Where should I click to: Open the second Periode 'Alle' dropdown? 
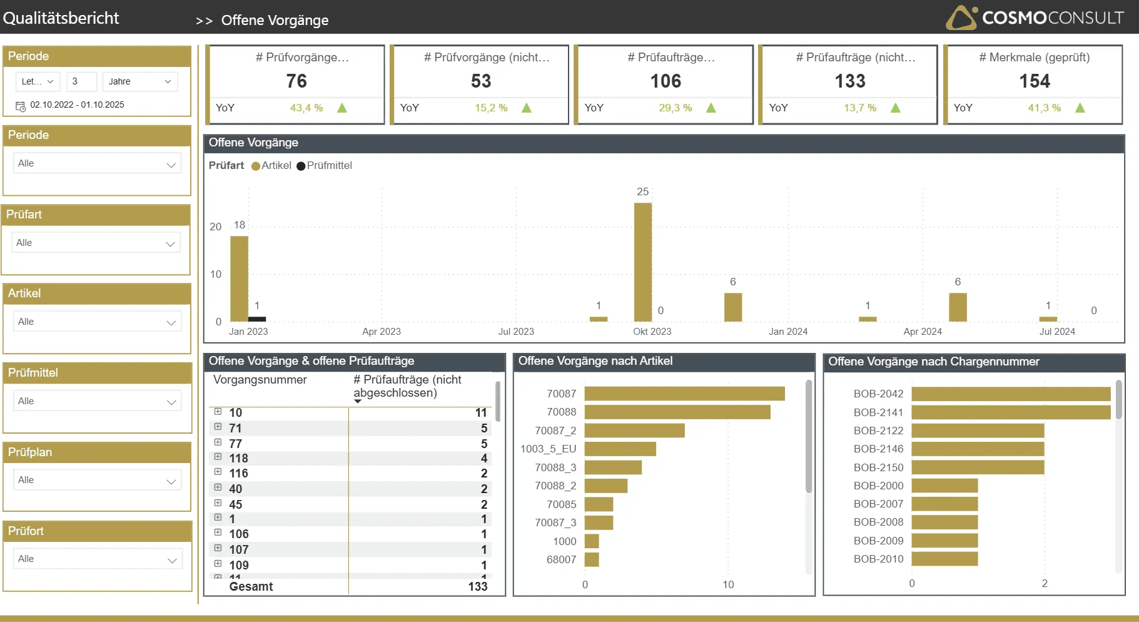[x=97, y=163]
